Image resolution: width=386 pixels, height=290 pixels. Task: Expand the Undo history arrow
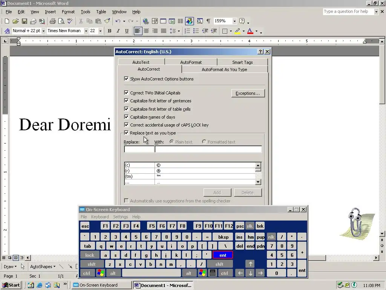pos(124,21)
